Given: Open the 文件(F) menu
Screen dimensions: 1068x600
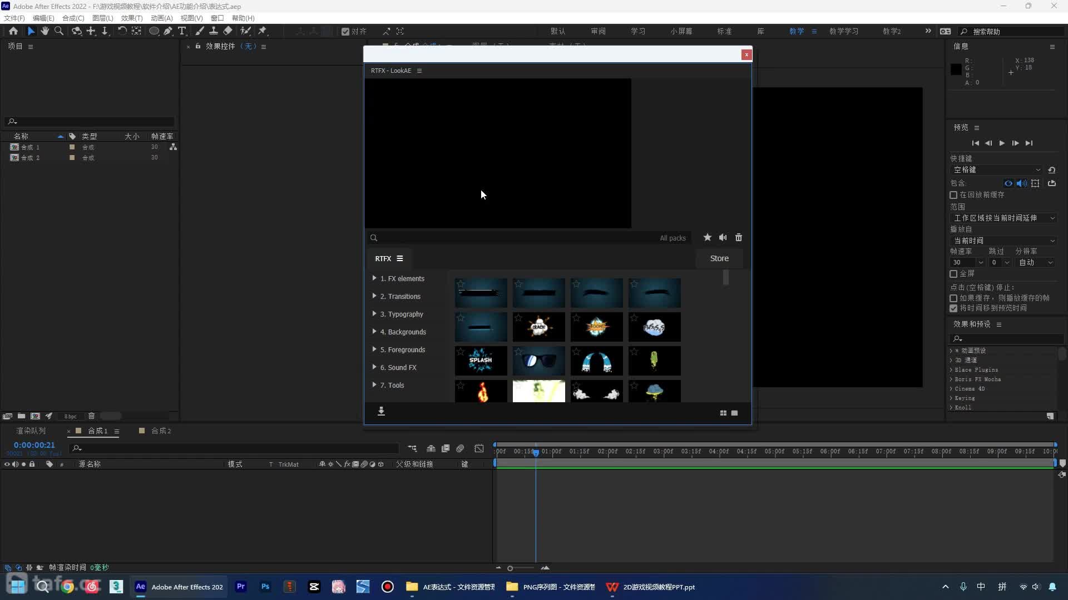Looking at the screenshot, I should (14, 18).
